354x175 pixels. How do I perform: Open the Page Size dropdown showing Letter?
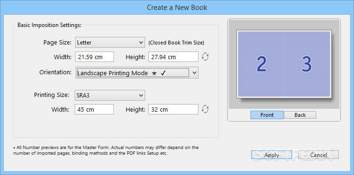point(110,42)
